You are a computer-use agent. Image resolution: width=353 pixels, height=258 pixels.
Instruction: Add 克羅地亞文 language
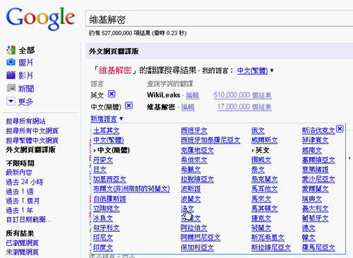[x=198, y=150]
